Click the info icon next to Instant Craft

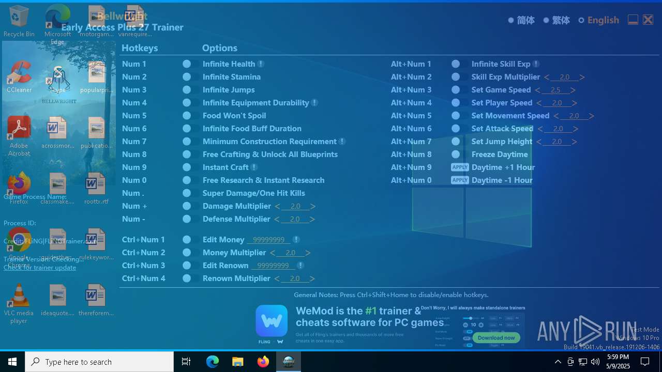pyautogui.click(x=254, y=167)
